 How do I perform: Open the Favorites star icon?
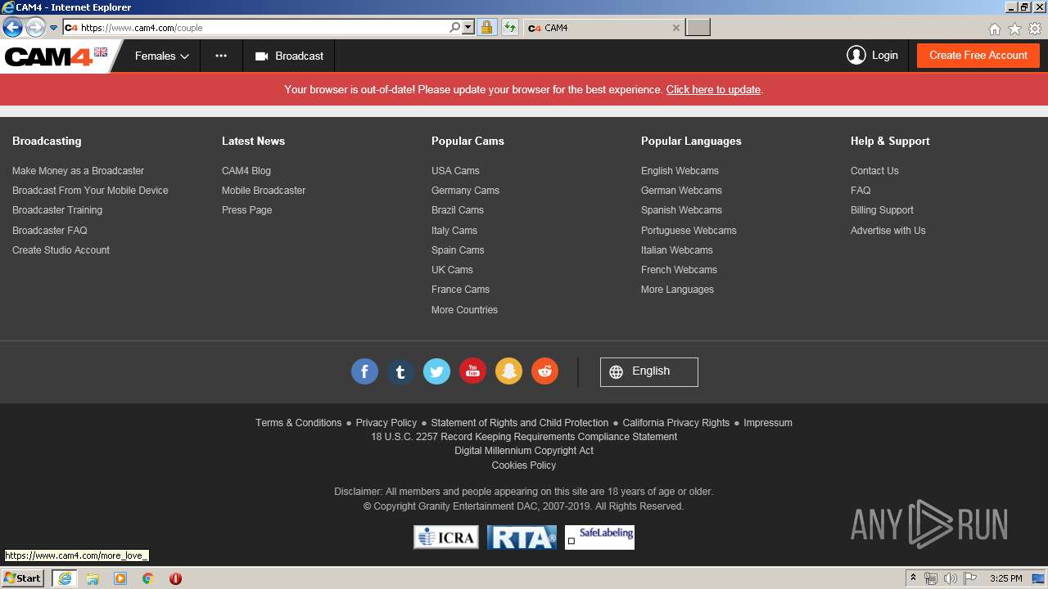[x=1014, y=29]
